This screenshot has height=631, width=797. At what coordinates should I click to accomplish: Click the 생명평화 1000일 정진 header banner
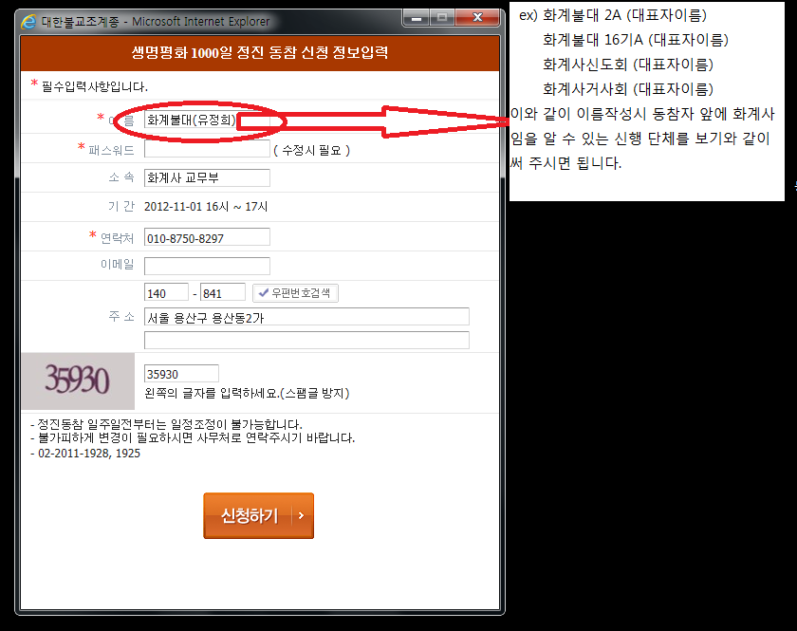point(259,53)
